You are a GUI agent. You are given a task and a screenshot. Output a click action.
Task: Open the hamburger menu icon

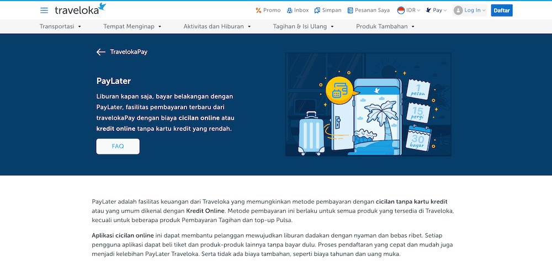[x=44, y=10]
